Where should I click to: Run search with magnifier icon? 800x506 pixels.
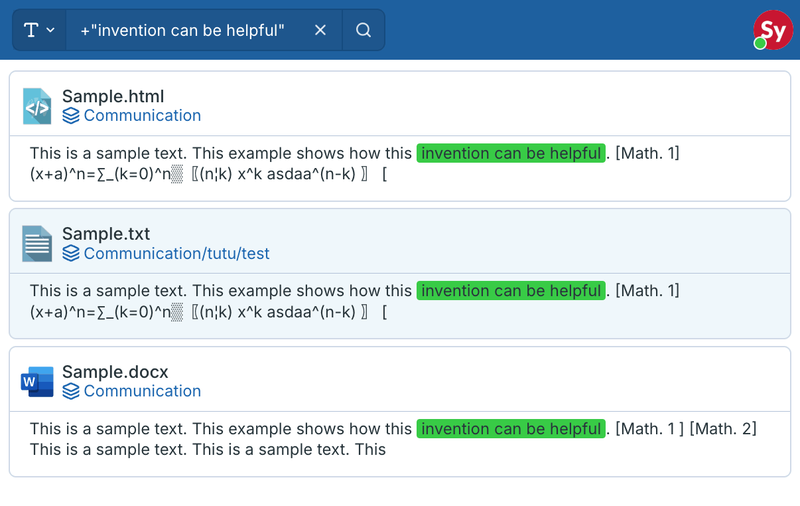364,30
